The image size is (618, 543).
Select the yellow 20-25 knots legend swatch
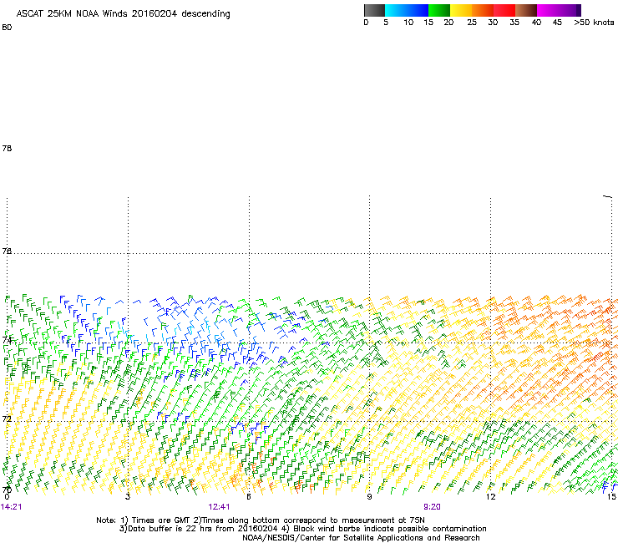(x=461, y=10)
